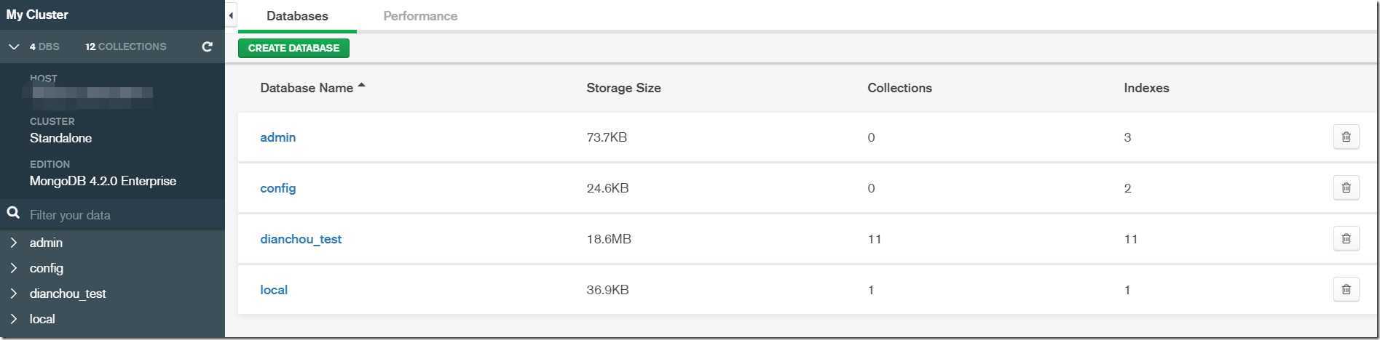Screen dimensions: 1380x340
Task: Click the search magnifier icon in sidebar
Action: tap(13, 213)
